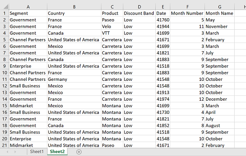This screenshot has width=246, height=156.
Task: Click the Discount Band header cell
Action: coord(139,13)
